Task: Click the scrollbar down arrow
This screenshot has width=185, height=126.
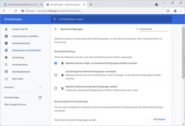Action: pos(183,124)
